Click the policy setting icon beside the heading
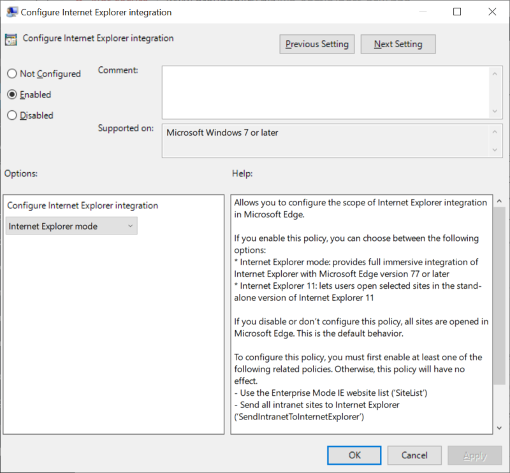Screen dimensions: 510x473 [11, 40]
